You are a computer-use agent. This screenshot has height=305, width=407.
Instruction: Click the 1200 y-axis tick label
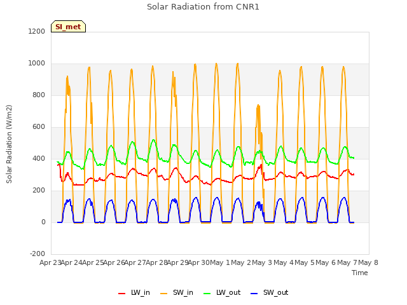pyautogui.click(x=37, y=31)
